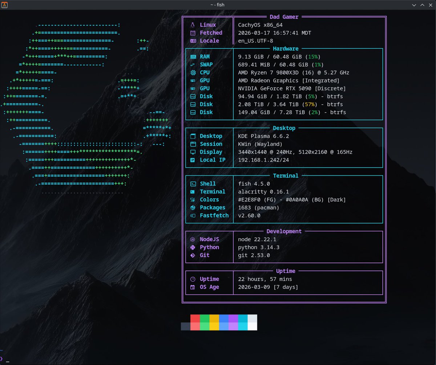
Task: Click the CPU chip icon
Action: pyautogui.click(x=193, y=73)
